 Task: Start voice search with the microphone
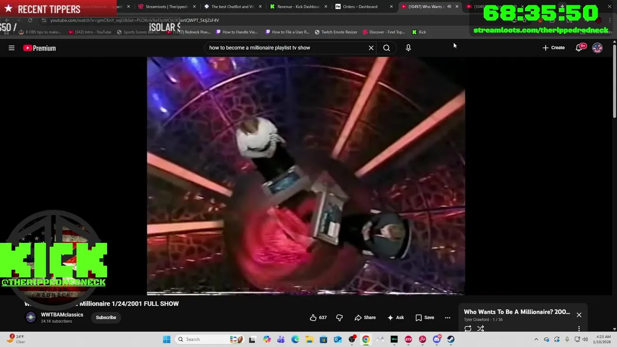point(408,48)
